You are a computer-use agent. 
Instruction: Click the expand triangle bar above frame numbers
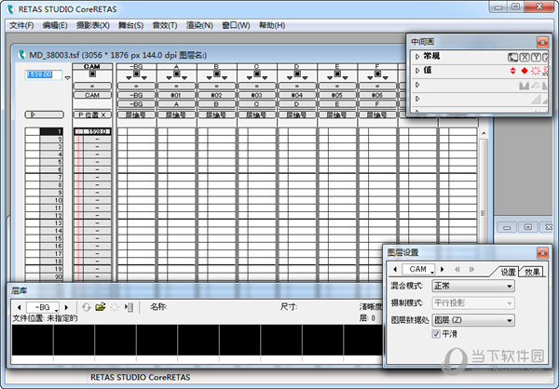[x=44, y=114]
